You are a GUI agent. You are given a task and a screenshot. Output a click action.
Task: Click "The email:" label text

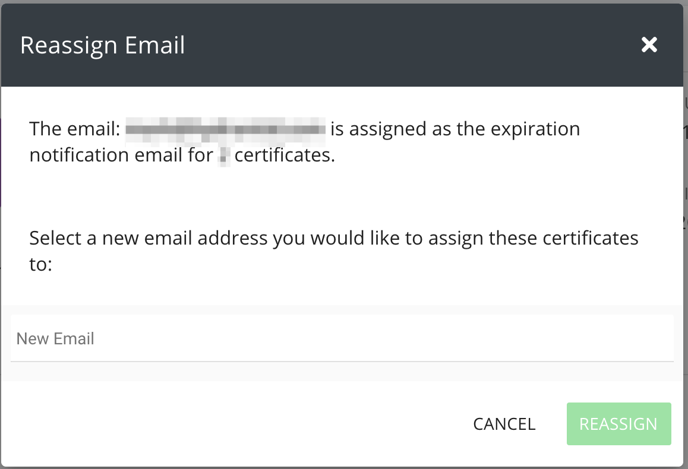[75, 129]
